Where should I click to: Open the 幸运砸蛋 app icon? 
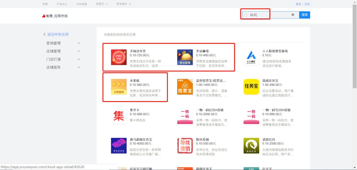[x=185, y=57]
